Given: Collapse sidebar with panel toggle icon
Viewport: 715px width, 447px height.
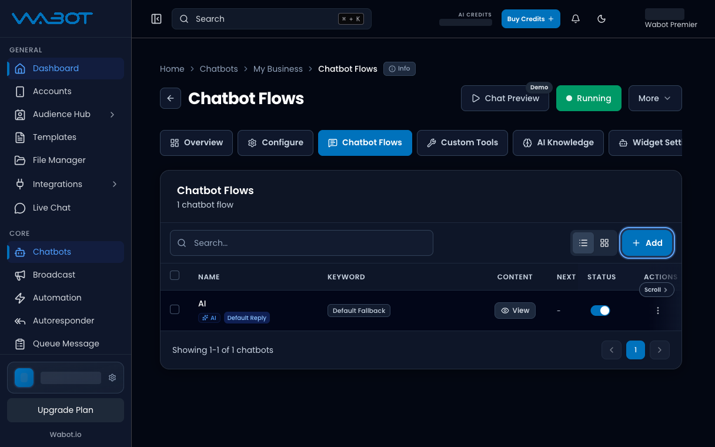Looking at the screenshot, I should click(x=156, y=19).
